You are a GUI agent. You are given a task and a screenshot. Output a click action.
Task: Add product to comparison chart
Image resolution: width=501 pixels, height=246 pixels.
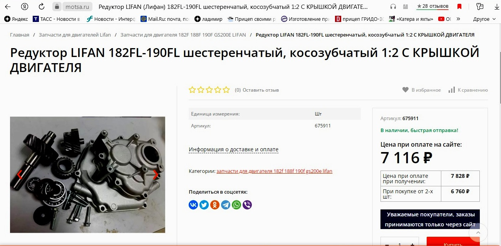point(452,90)
